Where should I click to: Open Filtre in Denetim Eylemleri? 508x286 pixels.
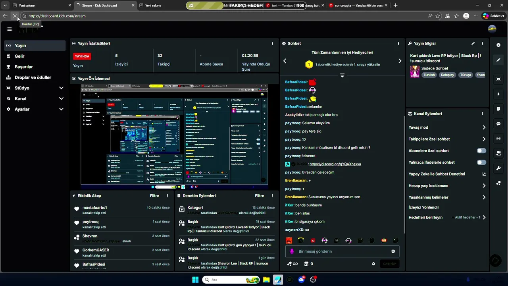[259, 196]
